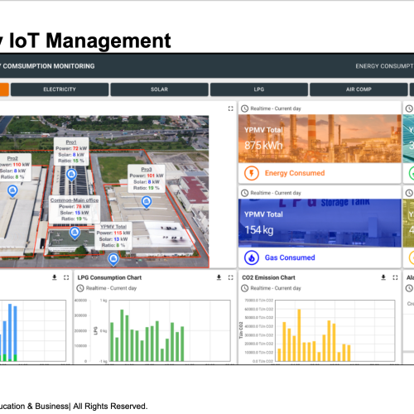Expand the blue bar chart to fullscreen
Image resolution: width=414 pixels, height=414 pixels.
(66, 277)
